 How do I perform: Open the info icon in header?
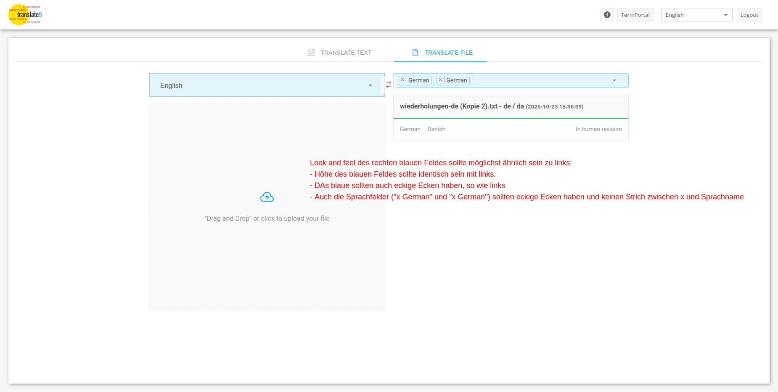[607, 15]
